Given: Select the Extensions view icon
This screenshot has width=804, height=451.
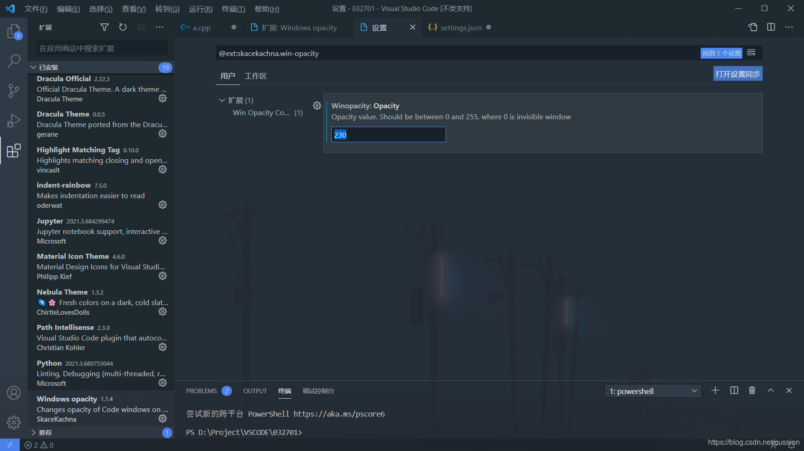Looking at the screenshot, I should [14, 150].
